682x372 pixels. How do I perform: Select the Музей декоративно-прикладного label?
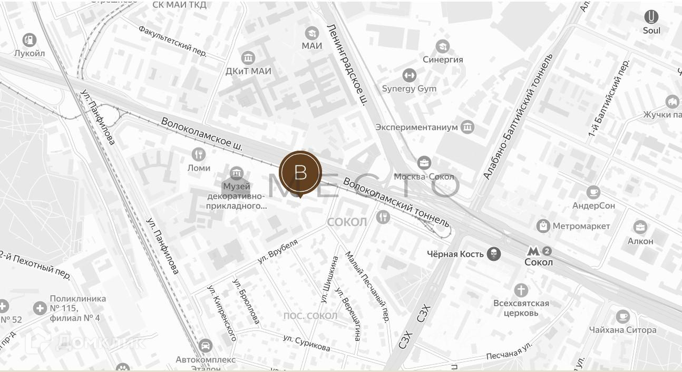(236, 196)
